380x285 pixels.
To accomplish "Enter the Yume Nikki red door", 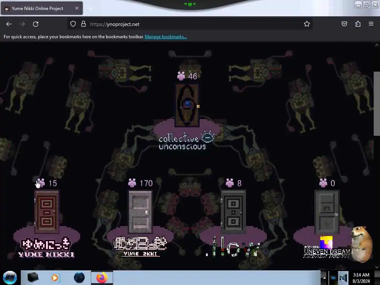I will [x=47, y=212].
